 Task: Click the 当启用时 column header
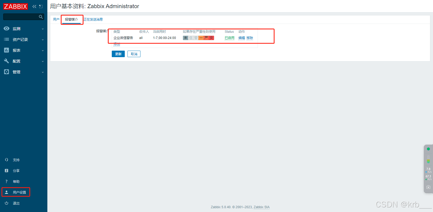pos(159,32)
